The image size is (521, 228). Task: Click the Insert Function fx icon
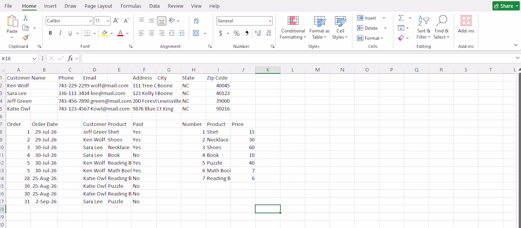[70, 58]
